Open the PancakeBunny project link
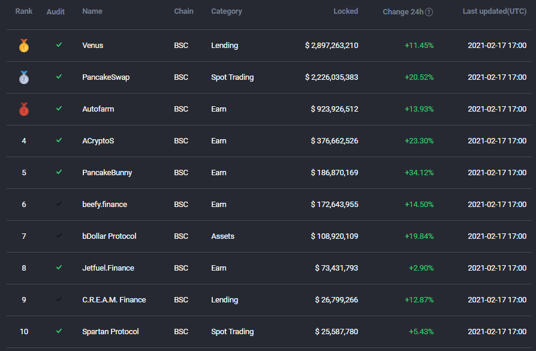The height and width of the screenshot is (351, 536). [x=107, y=173]
